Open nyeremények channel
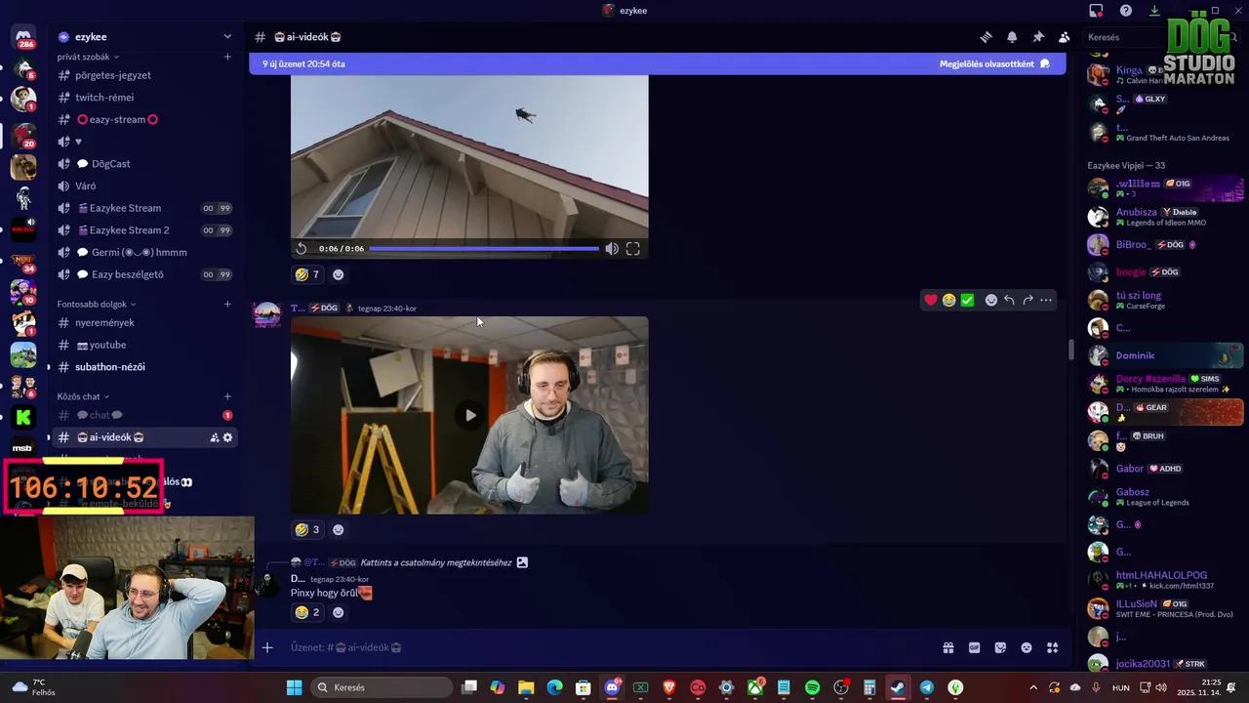Viewport: 1249px width, 703px height. coord(144,323)
